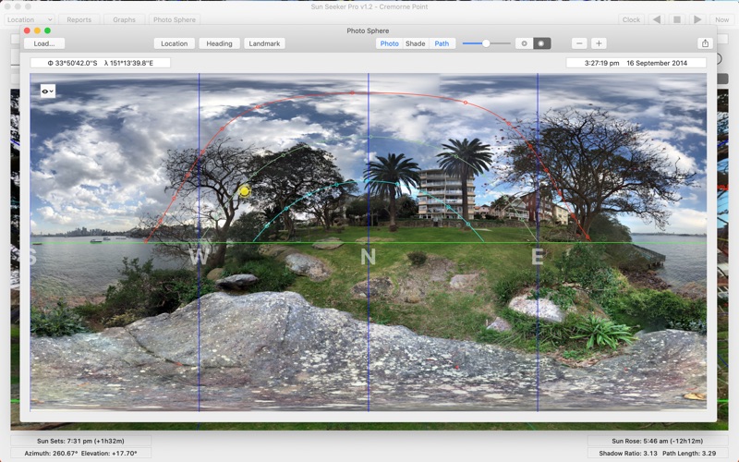Click the latitude longitude coordinates field
739x462 pixels.
101,63
